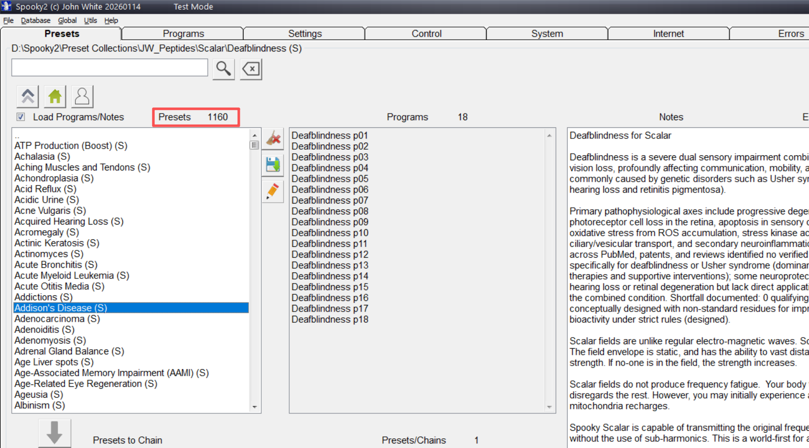Go to the home preset folder
Image resolution: width=809 pixels, height=448 pixels.
(55, 96)
